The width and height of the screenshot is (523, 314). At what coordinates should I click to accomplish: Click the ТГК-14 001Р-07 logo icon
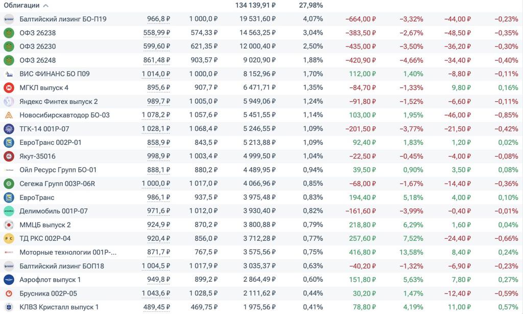click(9, 129)
